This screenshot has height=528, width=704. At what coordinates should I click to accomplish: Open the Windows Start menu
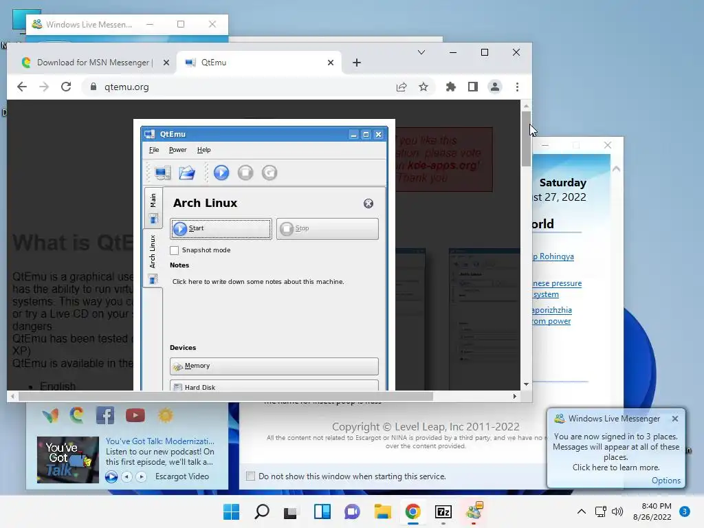click(231, 511)
